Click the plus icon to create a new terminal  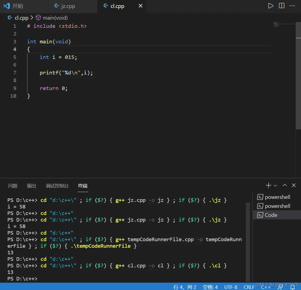coord(268,185)
